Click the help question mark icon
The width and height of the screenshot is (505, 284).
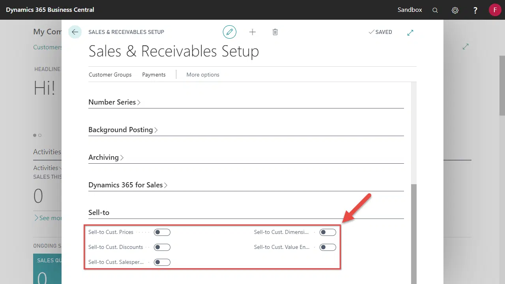pyautogui.click(x=475, y=10)
